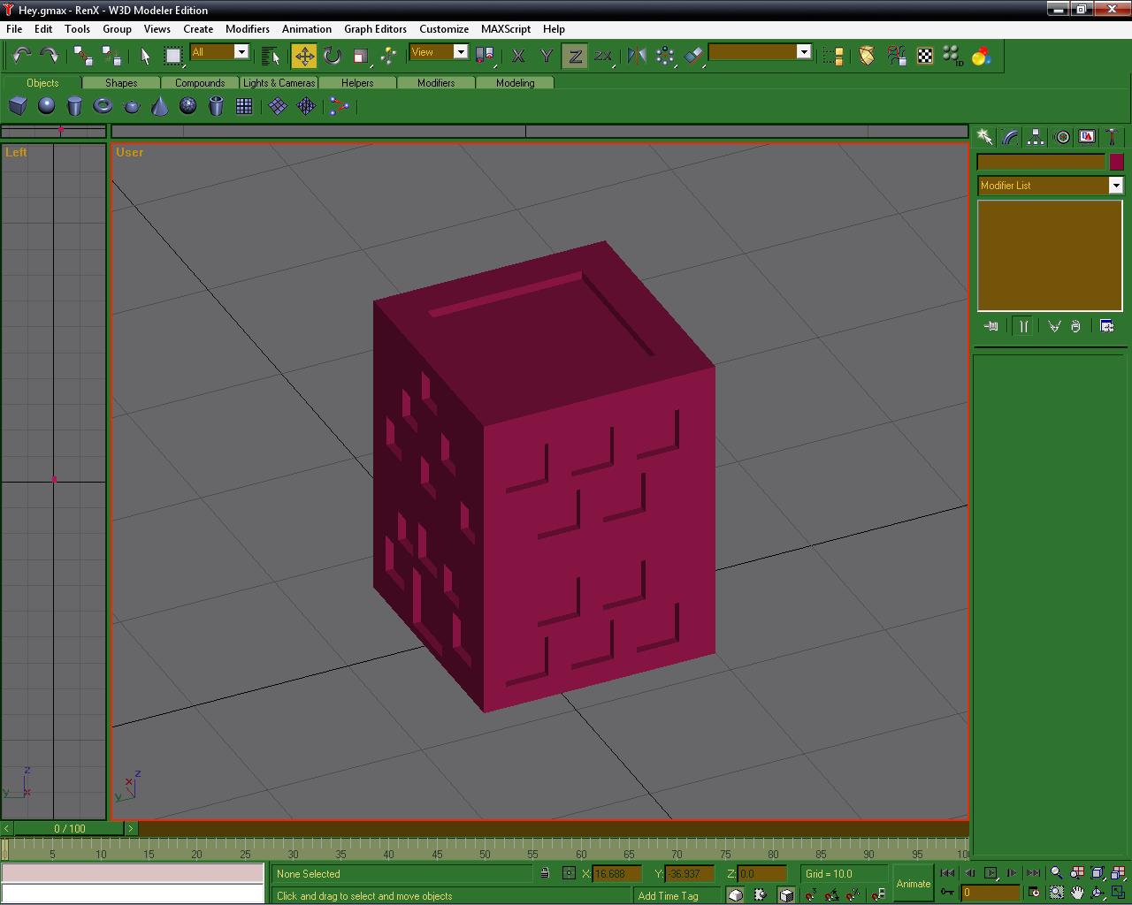Viewport: 1132px width, 905px height.
Task: Switch to the Lights & Cameras tab
Action: (279, 83)
